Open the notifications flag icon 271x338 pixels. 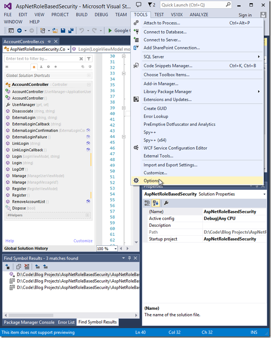click(150, 4)
